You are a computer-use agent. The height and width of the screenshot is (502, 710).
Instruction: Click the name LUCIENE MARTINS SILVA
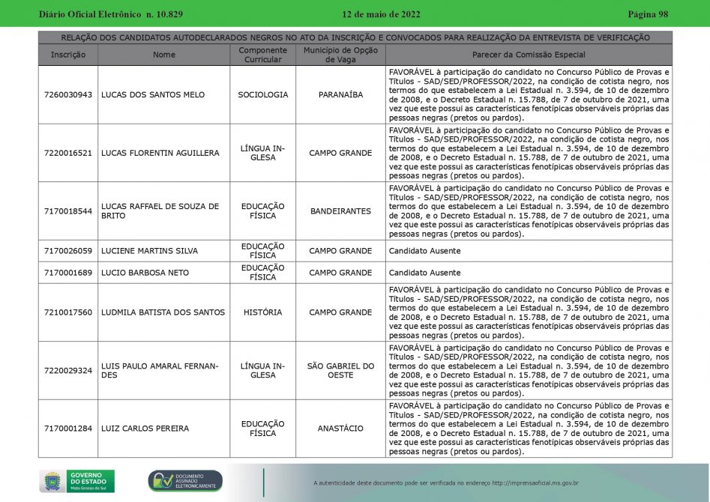[149, 251]
